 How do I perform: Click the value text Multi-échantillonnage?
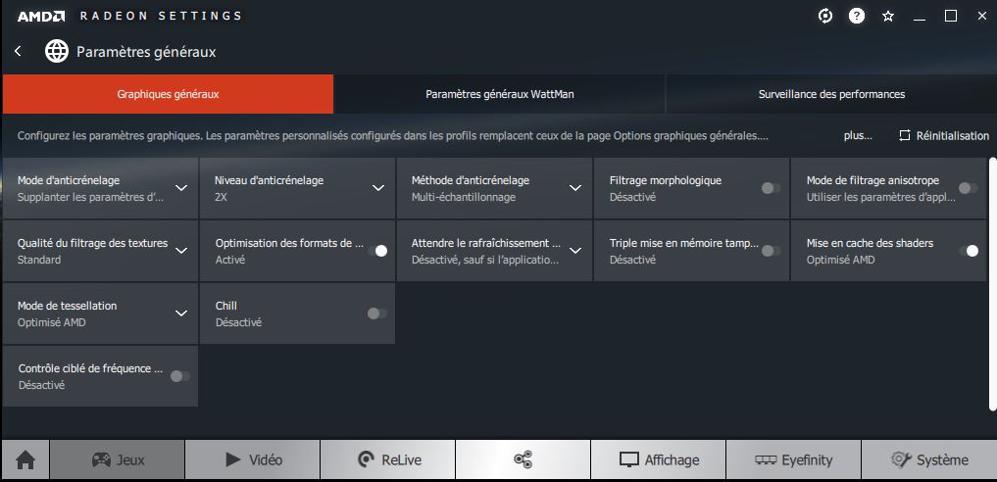[x=464, y=197]
